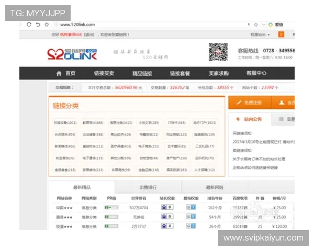Switch to the 出售排行 tab
The height and width of the screenshot is (251, 314).
tap(148, 187)
